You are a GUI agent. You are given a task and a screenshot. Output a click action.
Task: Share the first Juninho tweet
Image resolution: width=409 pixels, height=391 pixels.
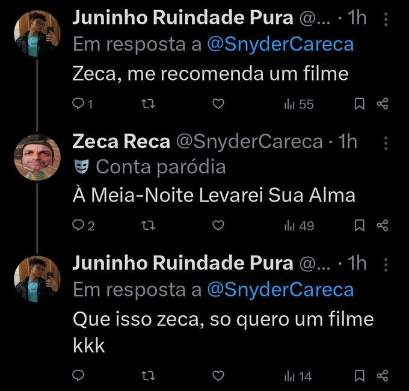click(x=383, y=105)
